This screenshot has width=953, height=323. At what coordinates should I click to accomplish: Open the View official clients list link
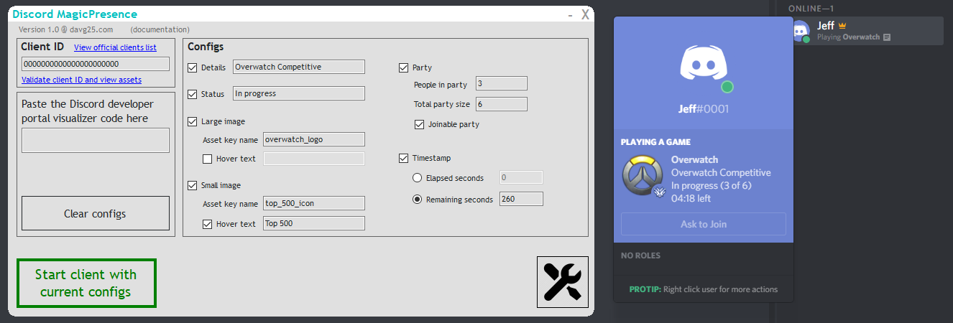[x=115, y=48]
